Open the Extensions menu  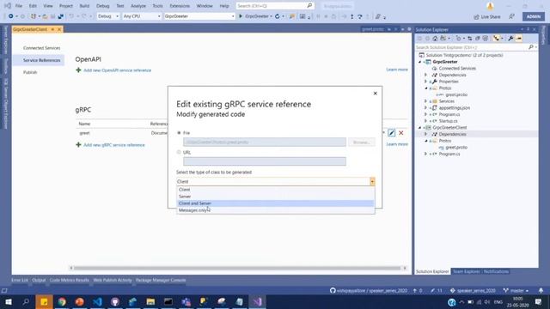coord(180,6)
